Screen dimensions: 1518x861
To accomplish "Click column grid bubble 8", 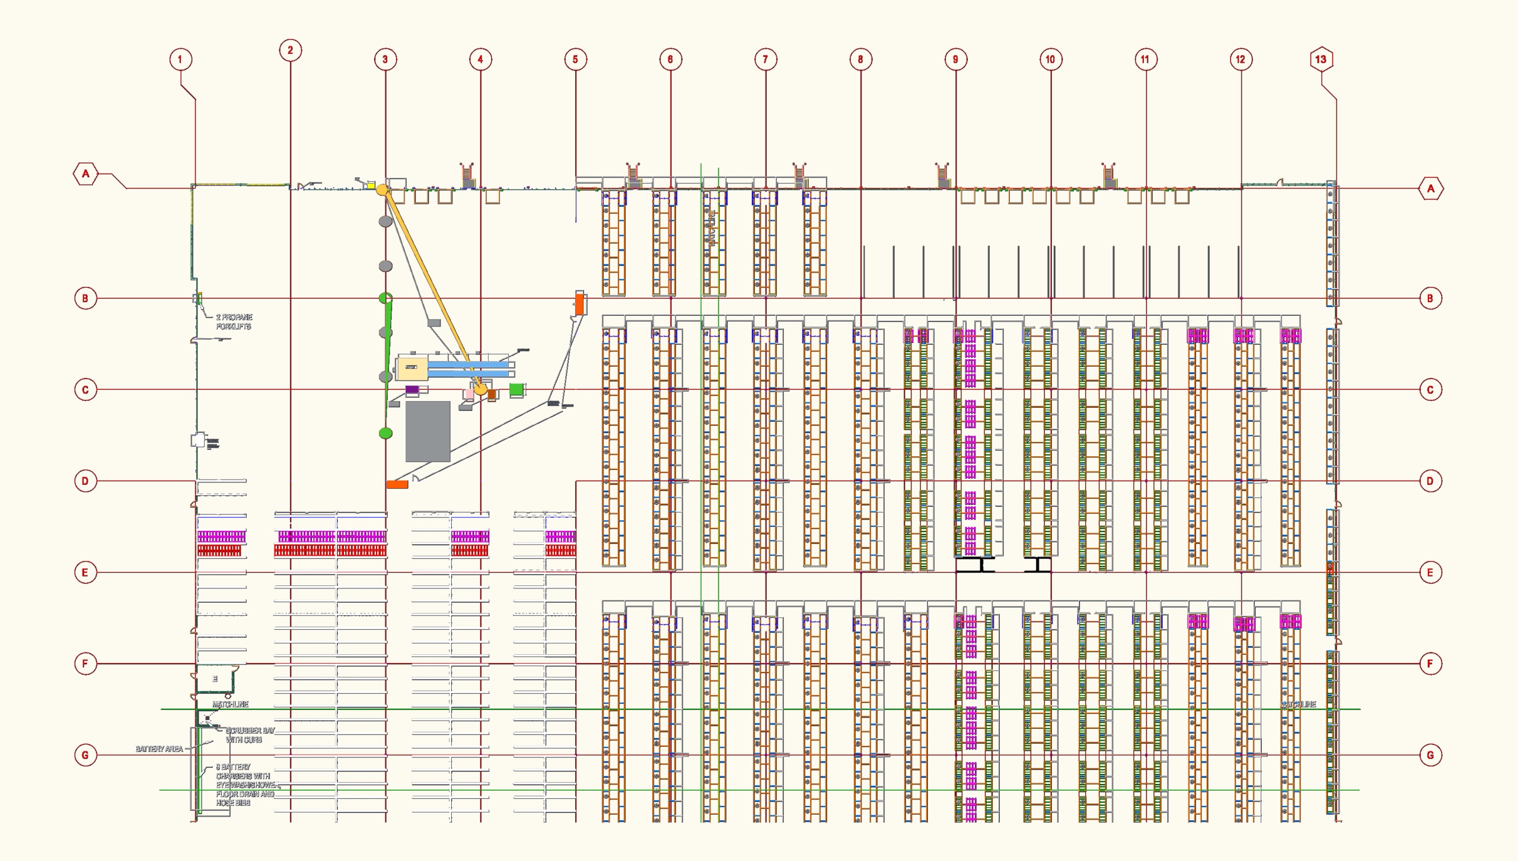I will (860, 59).
